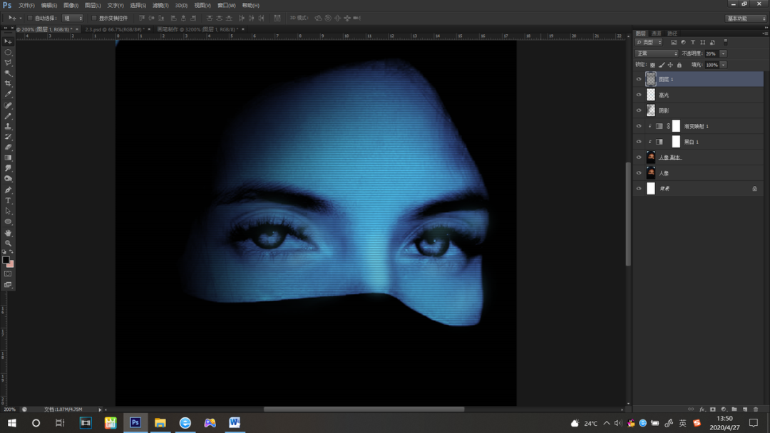Create a new fill or adjustment layer

click(724, 409)
